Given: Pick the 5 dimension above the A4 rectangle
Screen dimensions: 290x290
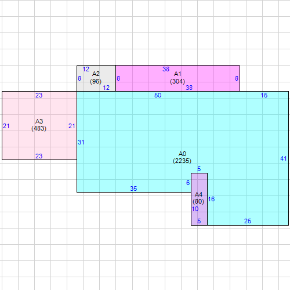Looking at the screenshot, I should pyautogui.click(x=199, y=169).
